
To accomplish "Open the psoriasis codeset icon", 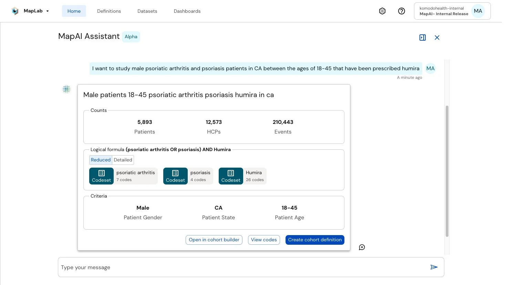I will [175, 176].
